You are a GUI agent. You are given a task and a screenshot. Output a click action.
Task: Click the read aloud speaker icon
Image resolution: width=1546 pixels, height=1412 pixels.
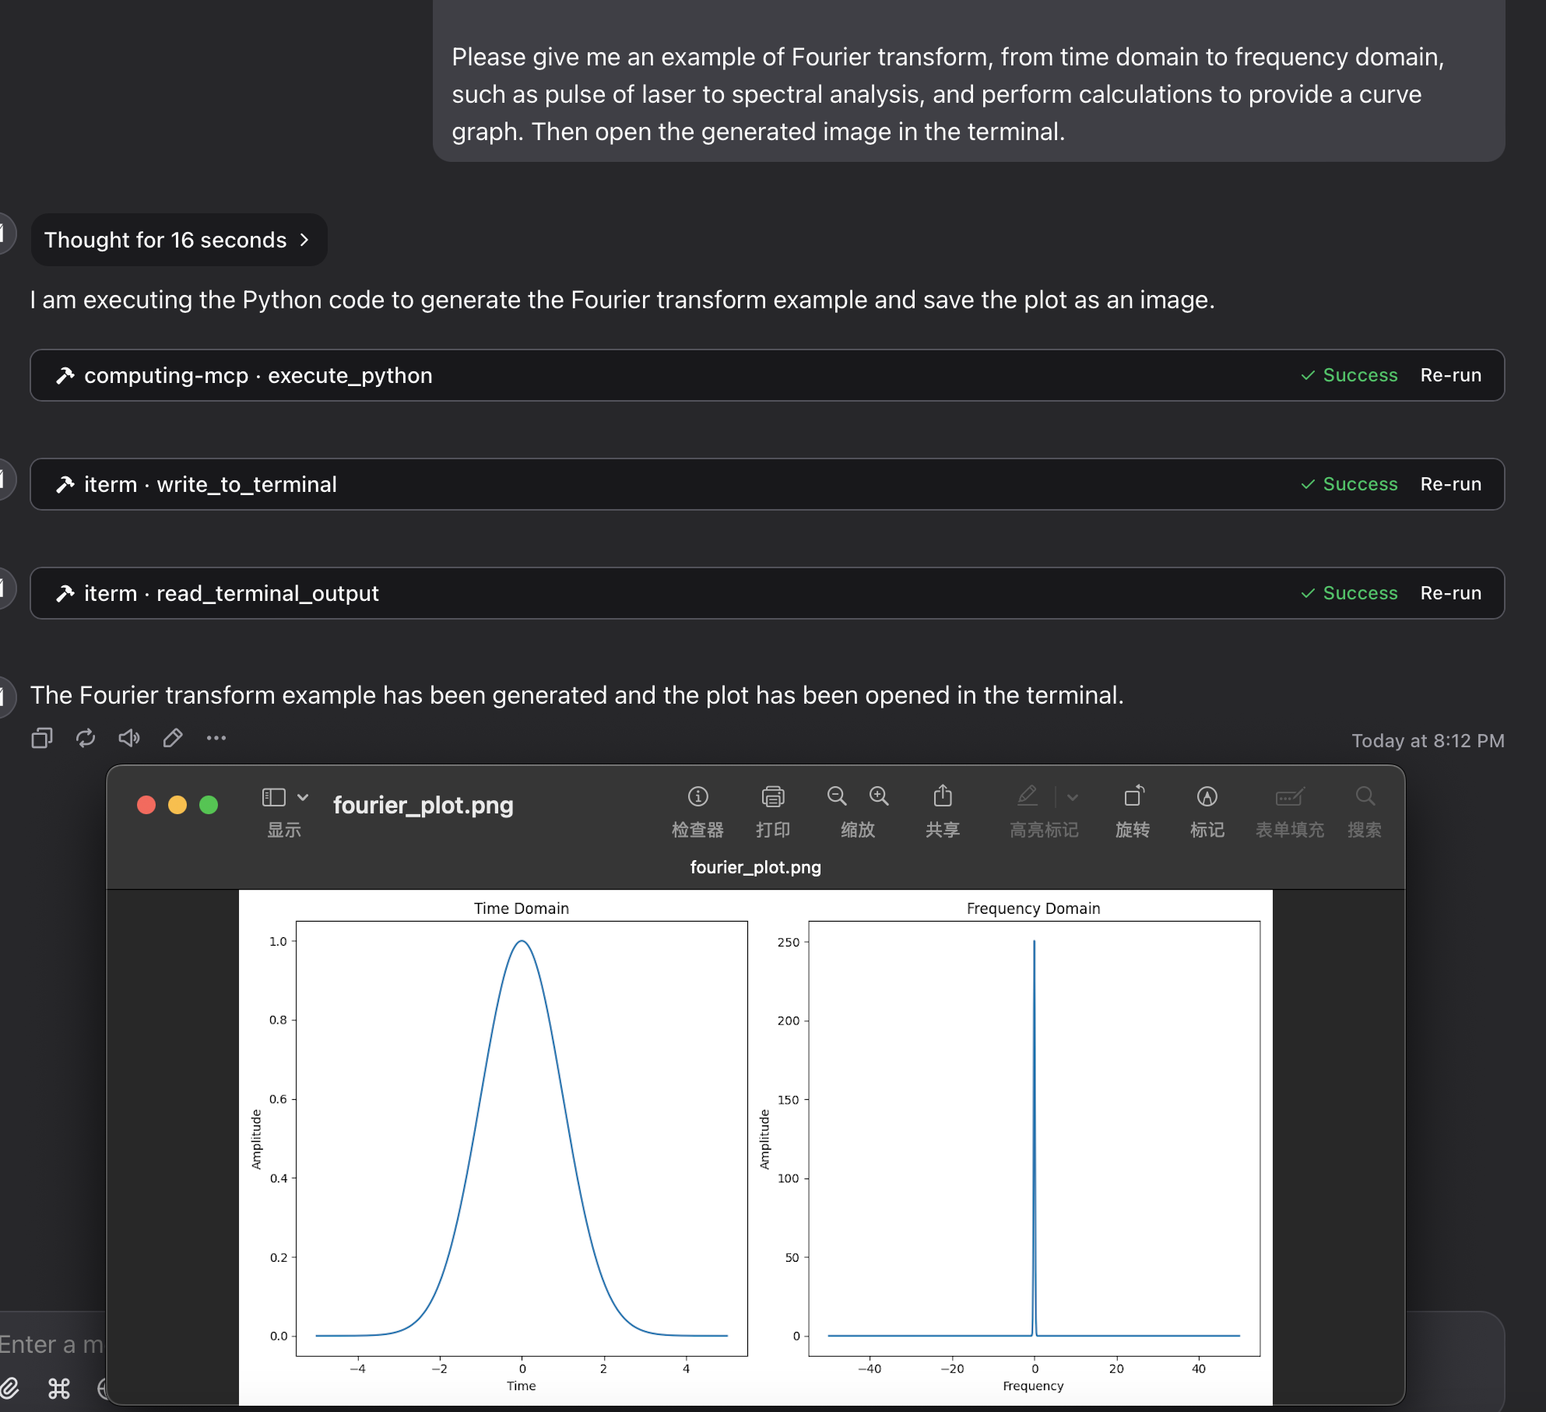click(129, 737)
